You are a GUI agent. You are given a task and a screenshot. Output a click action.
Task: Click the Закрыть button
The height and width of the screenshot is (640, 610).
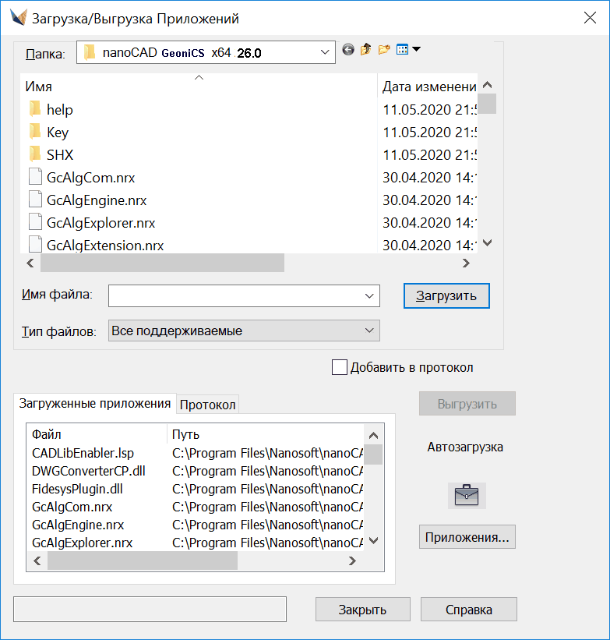point(362,610)
